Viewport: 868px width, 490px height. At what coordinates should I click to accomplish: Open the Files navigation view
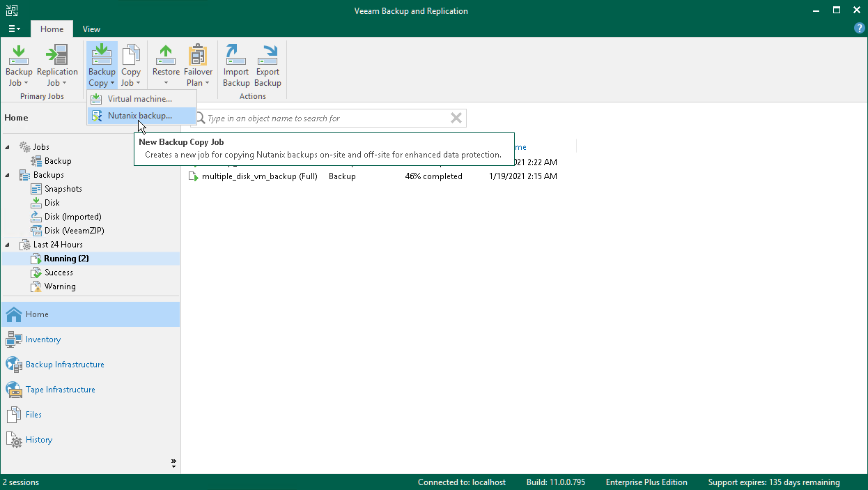pyautogui.click(x=91, y=415)
